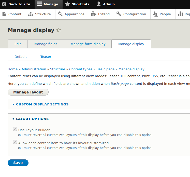Viewport: 190px width, 177px height.
Task: Open Appearance via the paintbrush icon
Action: (60, 14)
